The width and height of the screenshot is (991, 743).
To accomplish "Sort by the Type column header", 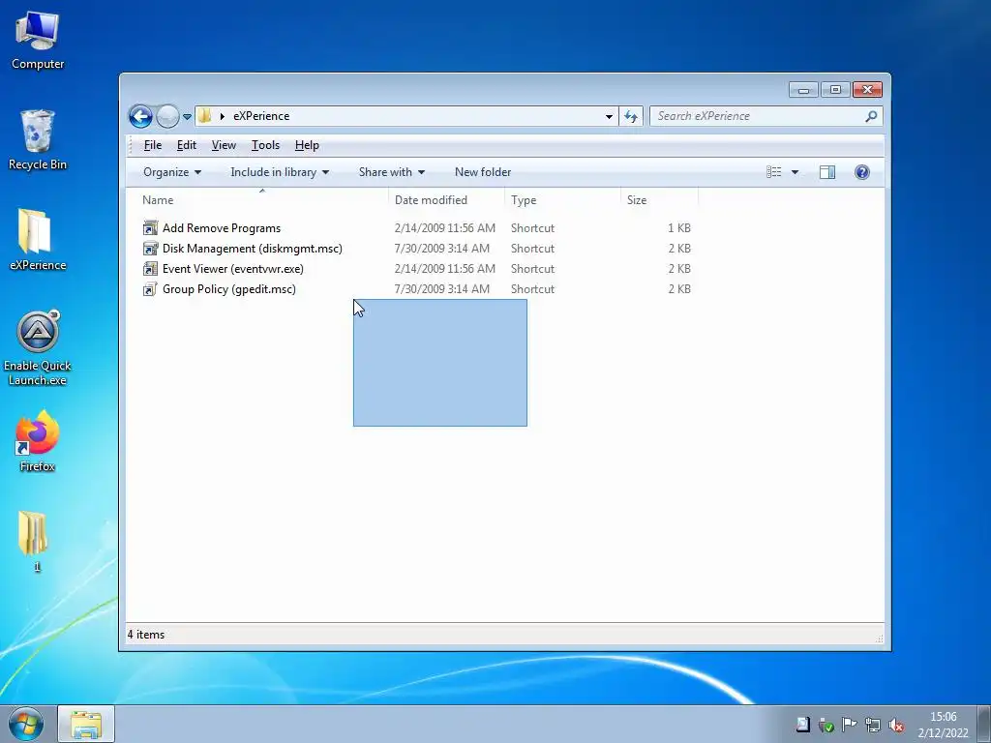I will pyautogui.click(x=562, y=200).
